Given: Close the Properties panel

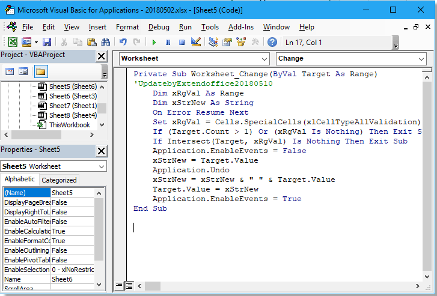Looking at the screenshot, I should click(102, 150).
